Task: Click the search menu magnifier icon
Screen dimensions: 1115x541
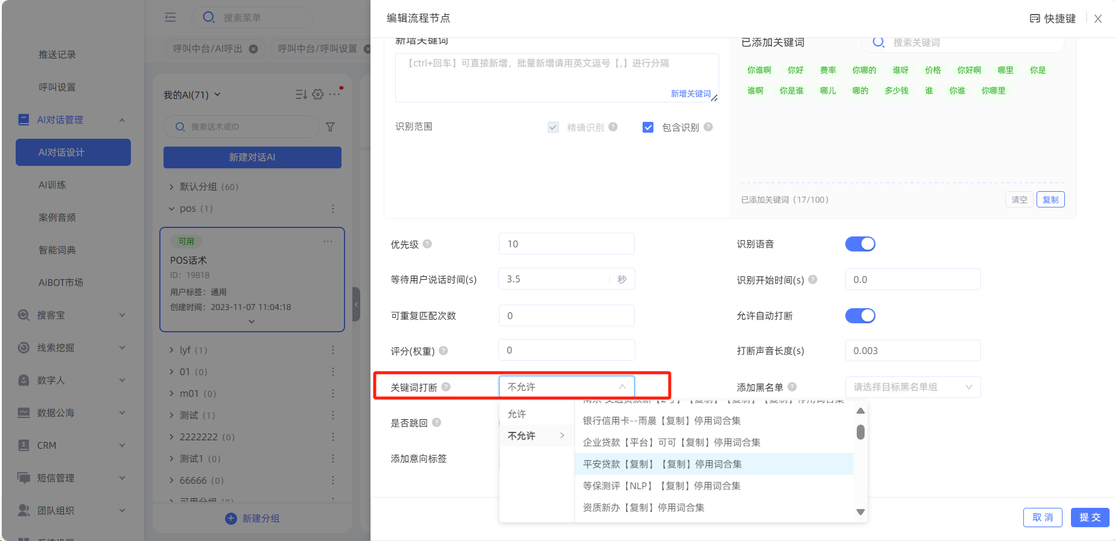Action: 209,17
